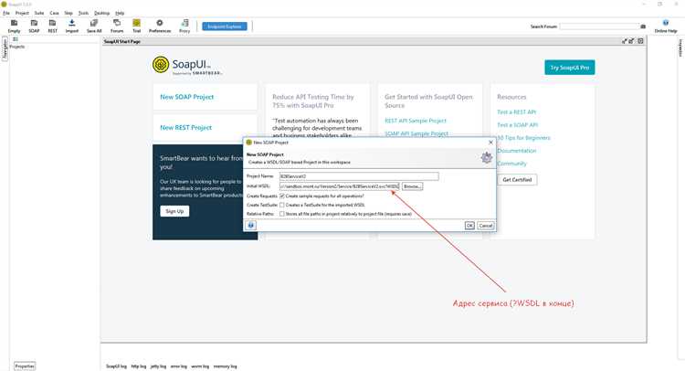Enable Relative Paths checkbox
Screen dimensions: 685x371
pyautogui.click(x=282, y=214)
